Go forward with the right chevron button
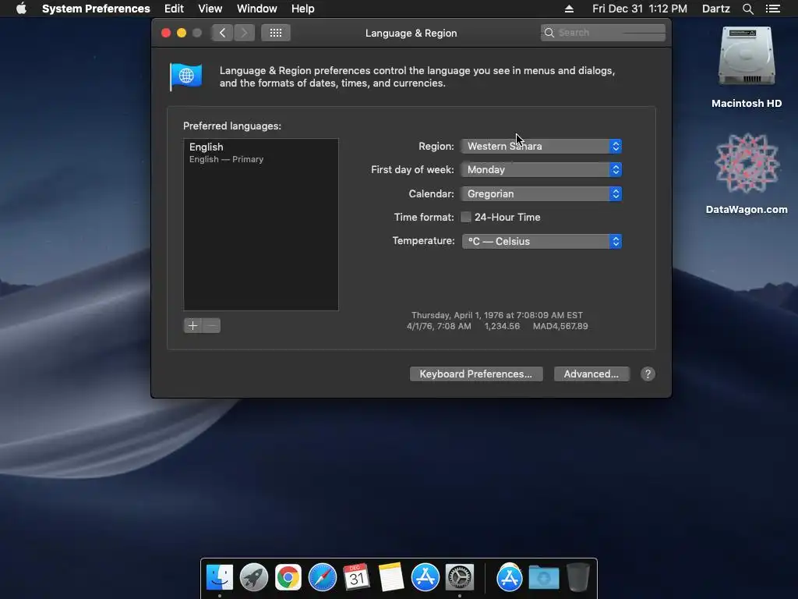This screenshot has height=599, width=798. point(244,33)
